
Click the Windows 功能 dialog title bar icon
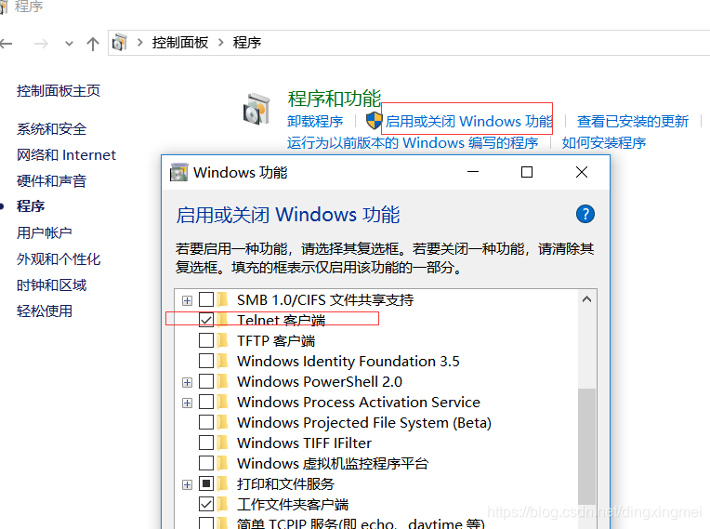178,172
